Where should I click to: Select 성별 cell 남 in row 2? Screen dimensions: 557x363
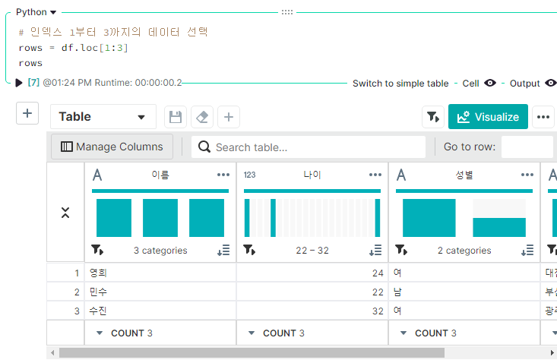464,292
